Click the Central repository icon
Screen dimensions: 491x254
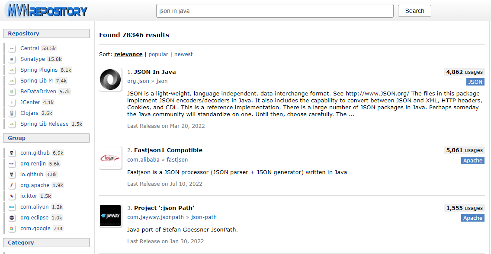tap(12, 48)
